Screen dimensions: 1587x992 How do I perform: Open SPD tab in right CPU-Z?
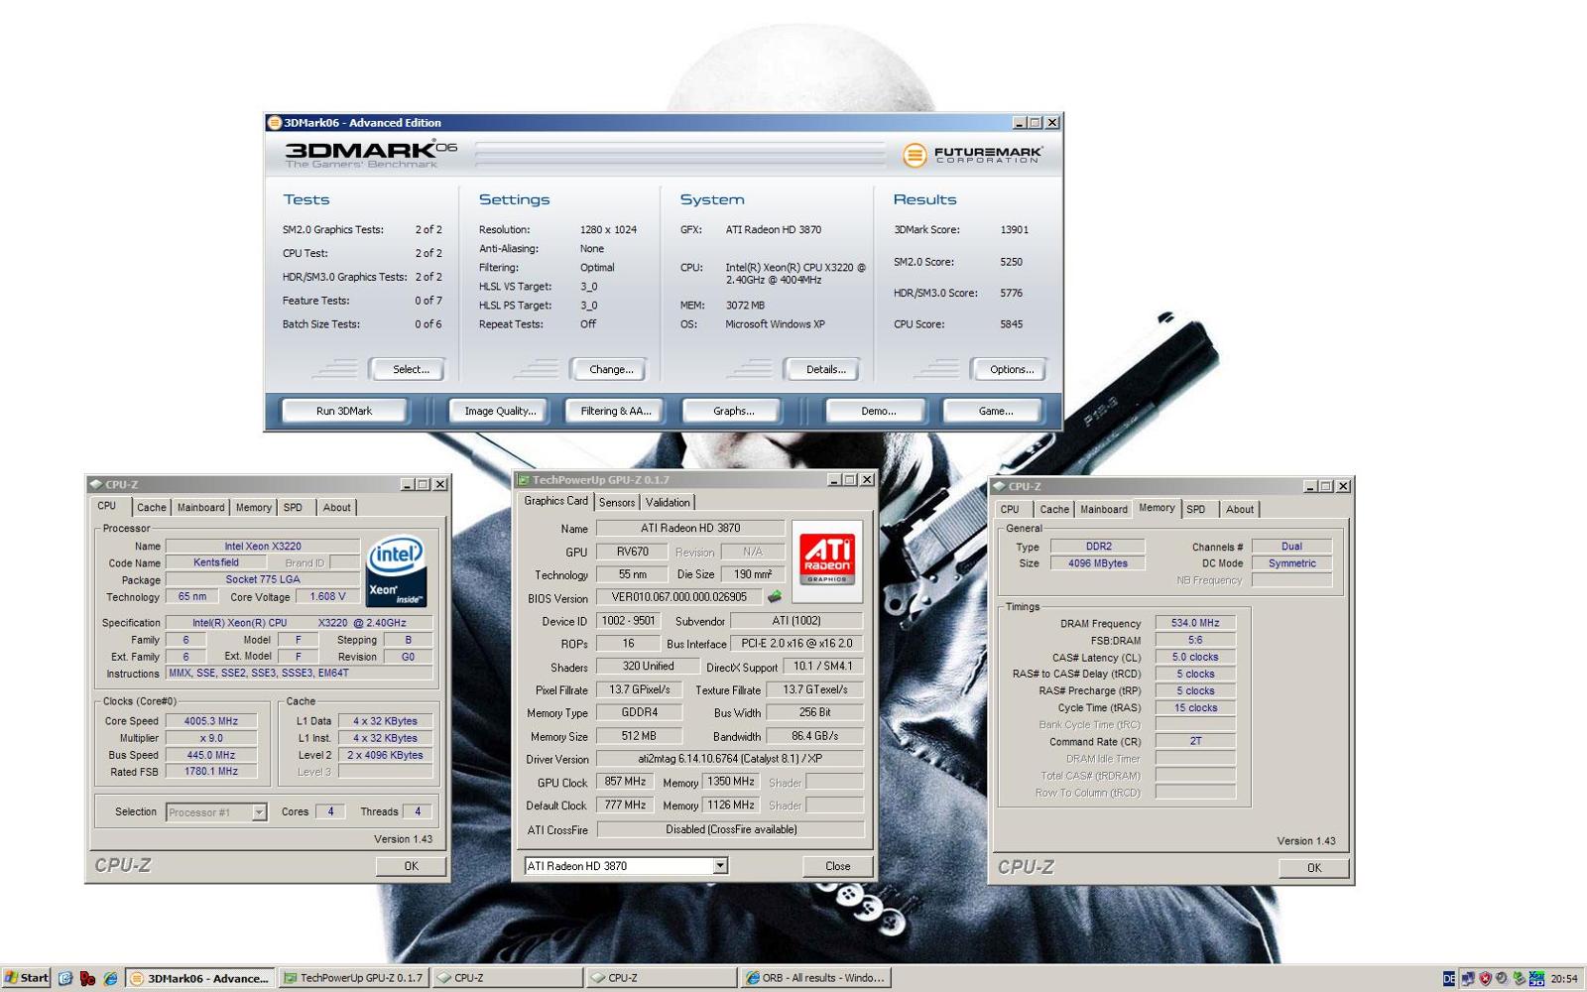click(x=1197, y=509)
